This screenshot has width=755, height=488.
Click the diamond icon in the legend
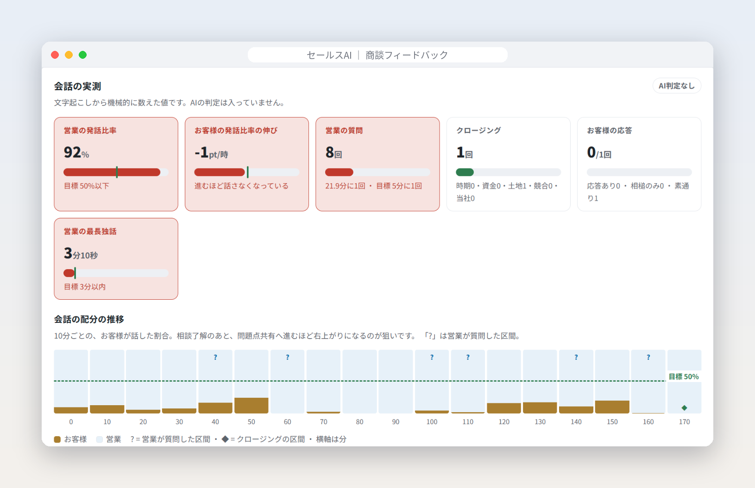[225, 439]
